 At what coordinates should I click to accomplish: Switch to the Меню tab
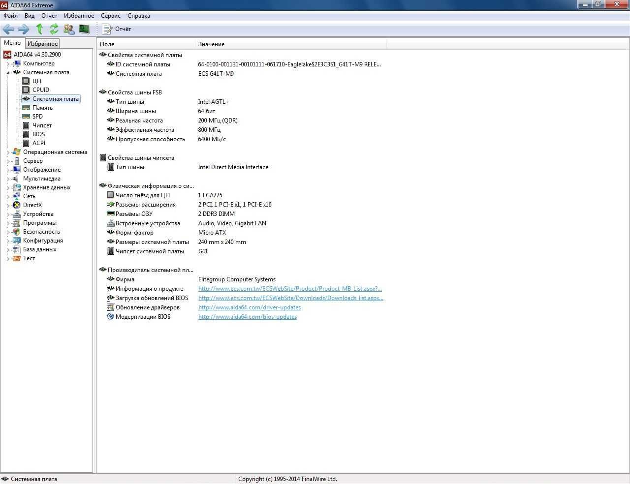(x=12, y=43)
